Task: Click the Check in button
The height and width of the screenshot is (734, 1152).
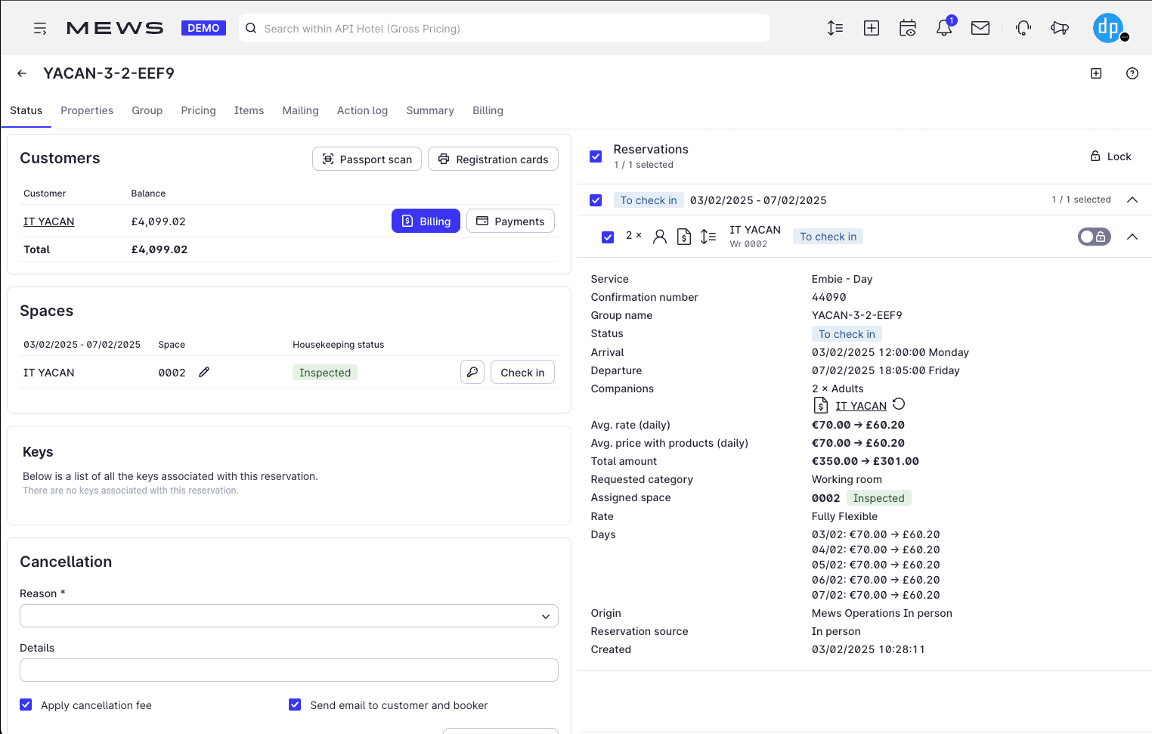Action: tap(522, 373)
